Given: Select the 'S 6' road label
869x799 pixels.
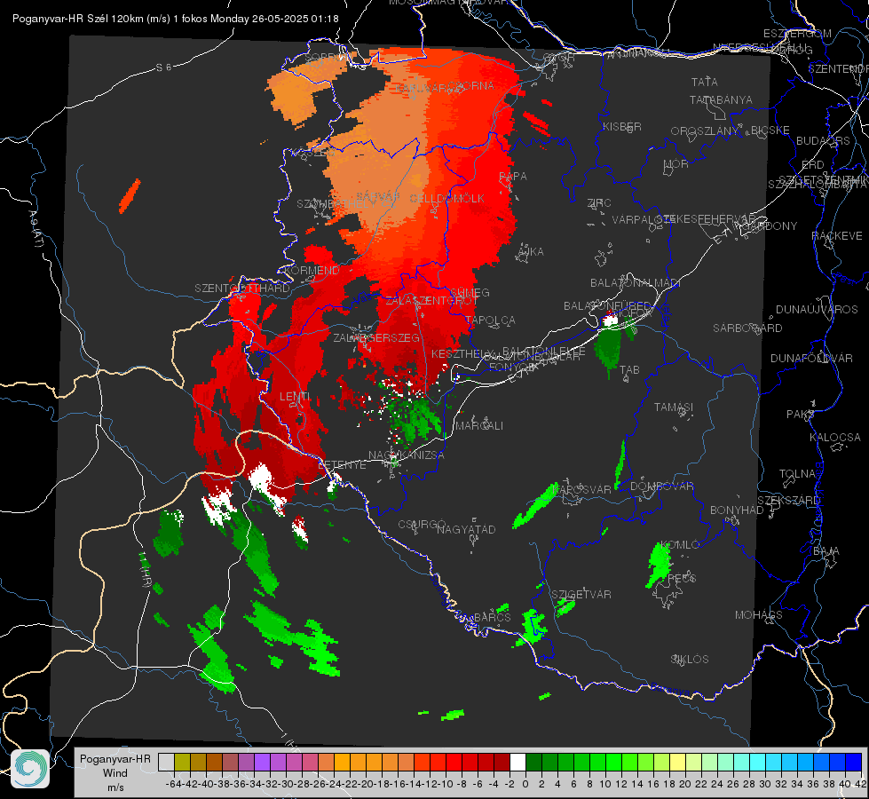Looking at the screenshot, I should pyautogui.click(x=163, y=67).
